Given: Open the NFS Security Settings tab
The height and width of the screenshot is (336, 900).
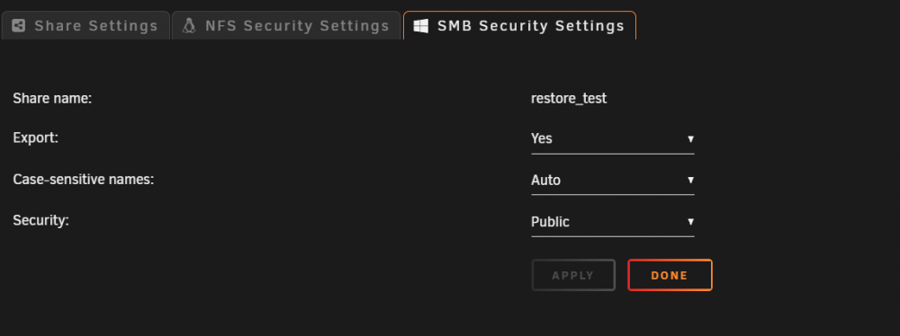Looking at the screenshot, I should (286, 26).
